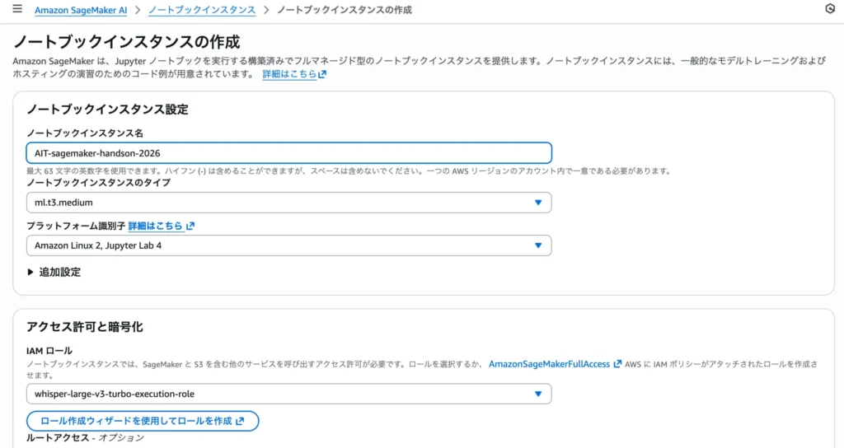This screenshot has width=844, height=448.
Task: Open the AmazonSageMakerFullAccess policy link
Action: click(549, 364)
